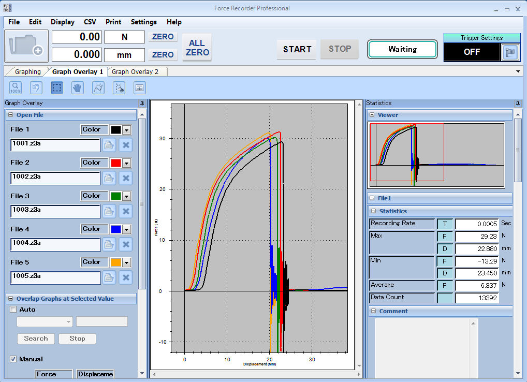Select the 100% zoom tool

click(x=15, y=87)
